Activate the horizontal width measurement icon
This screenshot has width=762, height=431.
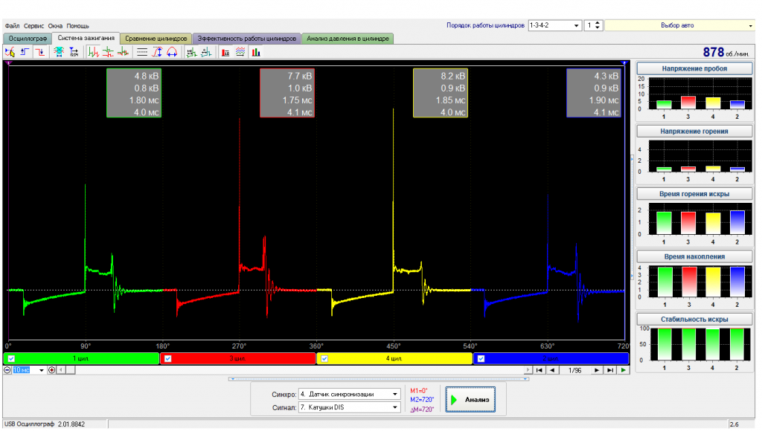[x=172, y=52]
